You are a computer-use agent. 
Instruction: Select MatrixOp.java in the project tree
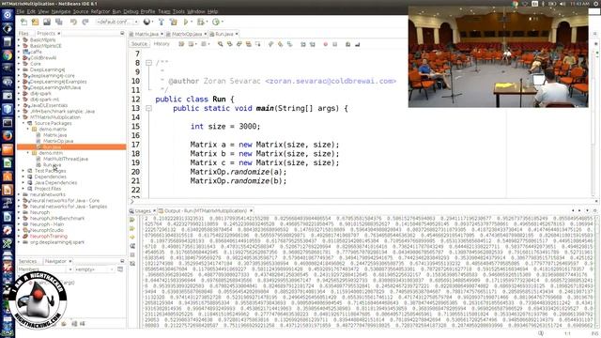click(58, 141)
